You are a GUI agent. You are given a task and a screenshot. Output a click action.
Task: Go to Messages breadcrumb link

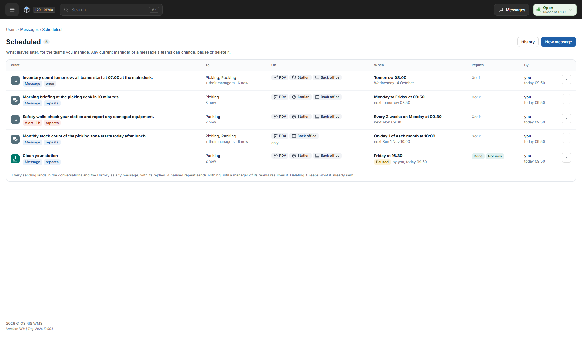(29, 30)
